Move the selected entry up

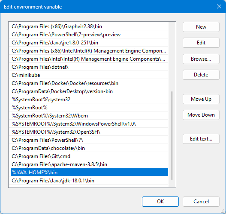click(x=201, y=99)
